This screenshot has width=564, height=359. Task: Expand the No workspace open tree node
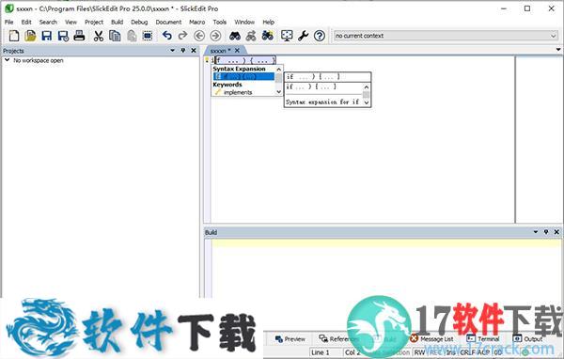point(7,60)
